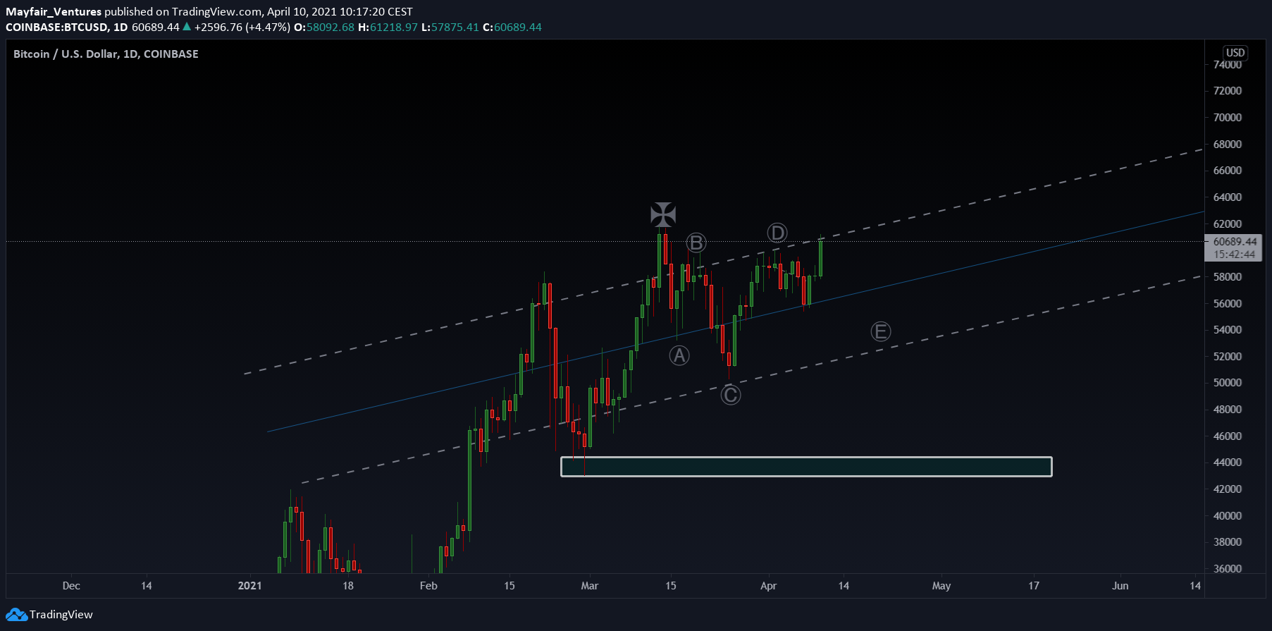The height and width of the screenshot is (631, 1272).
Task: Select the teal support zone rectangle
Action: pyautogui.click(x=806, y=467)
